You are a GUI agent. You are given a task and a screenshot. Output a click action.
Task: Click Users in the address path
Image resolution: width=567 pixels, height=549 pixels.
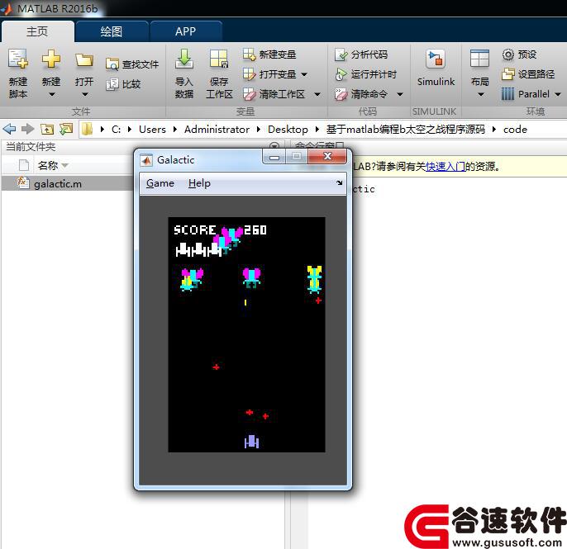click(152, 130)
